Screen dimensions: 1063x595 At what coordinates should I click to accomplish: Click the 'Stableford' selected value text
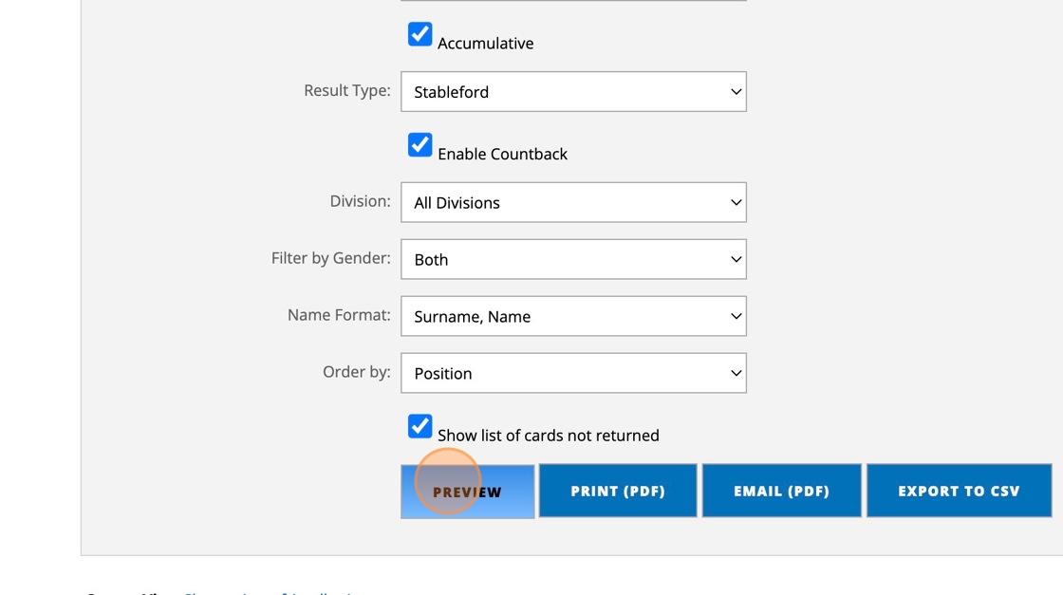tap(452, 92)
